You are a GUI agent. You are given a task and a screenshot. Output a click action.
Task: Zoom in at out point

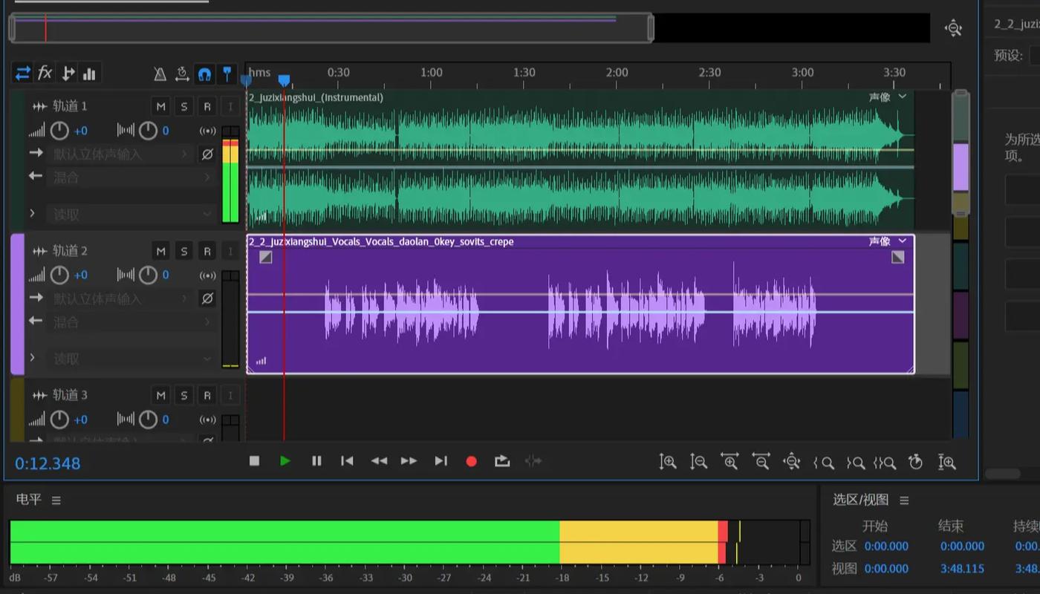coord(854,463)
